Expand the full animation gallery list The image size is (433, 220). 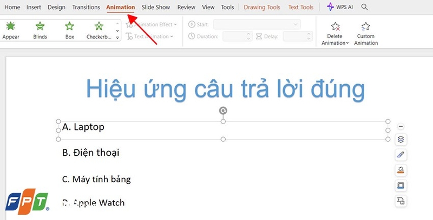pos(117,38)
